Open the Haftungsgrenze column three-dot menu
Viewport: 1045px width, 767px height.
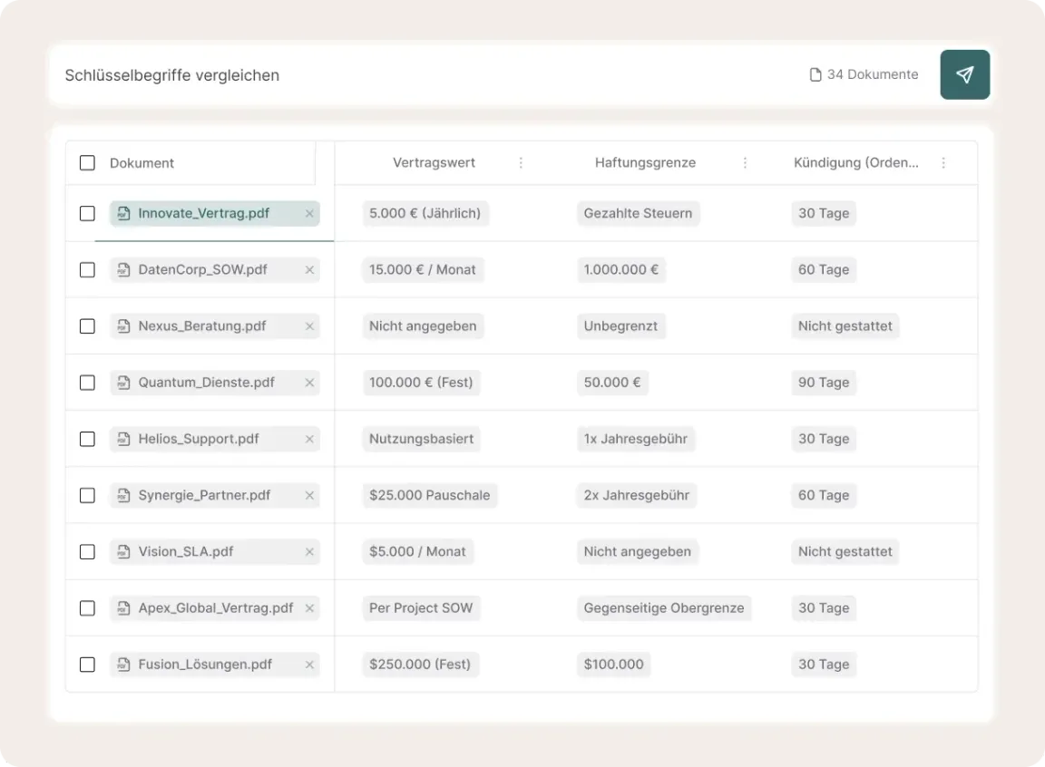[x=745, y=163]
